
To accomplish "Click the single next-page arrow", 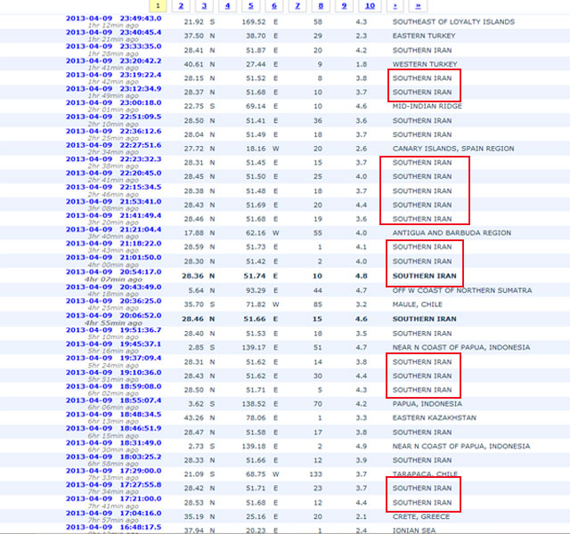I will click(x=395, y=6).
